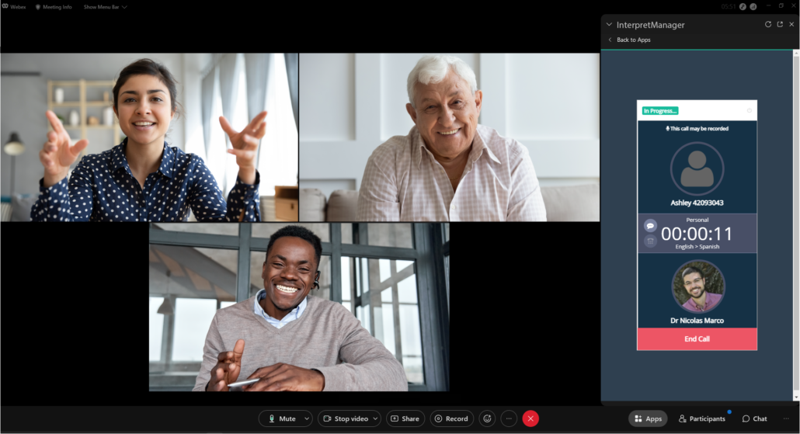800x434 pixels.
Task: End Call with the interpreter
Action: tap(697, 339)
